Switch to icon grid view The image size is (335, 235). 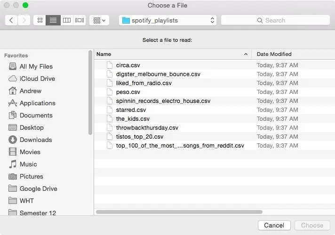point(40,20)
